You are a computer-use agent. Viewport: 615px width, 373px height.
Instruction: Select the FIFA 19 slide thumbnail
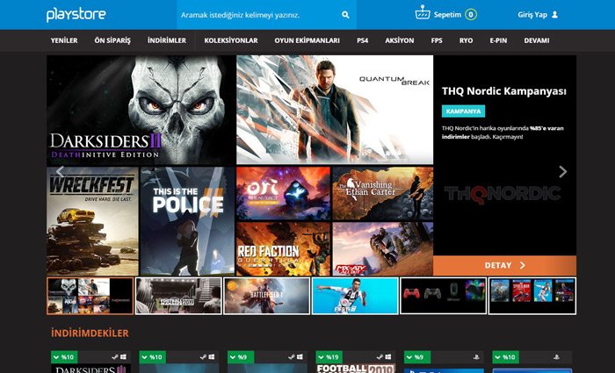point(355,296)
